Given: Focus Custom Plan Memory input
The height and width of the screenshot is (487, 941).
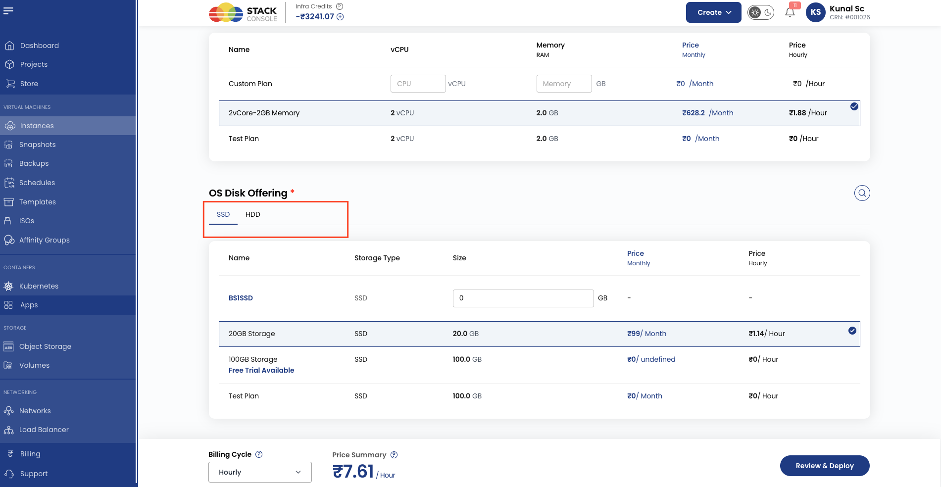Looking at the screenshot, I should coord(564,84).
